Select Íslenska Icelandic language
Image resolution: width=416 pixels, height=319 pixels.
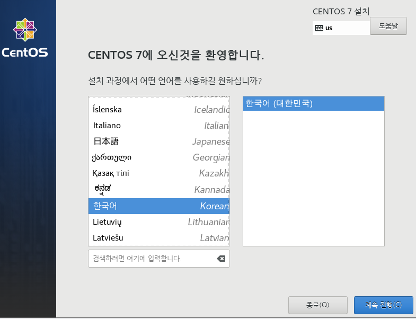tap(159, 110)
